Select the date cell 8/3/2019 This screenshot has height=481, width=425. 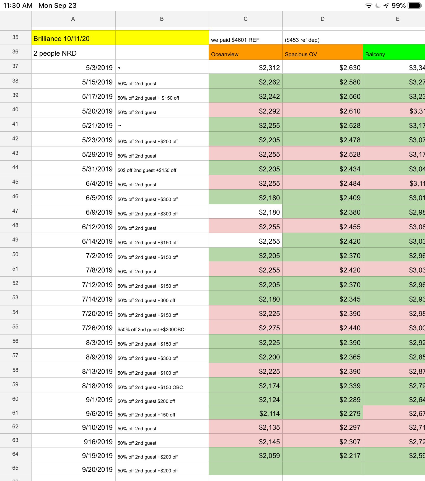73,341
